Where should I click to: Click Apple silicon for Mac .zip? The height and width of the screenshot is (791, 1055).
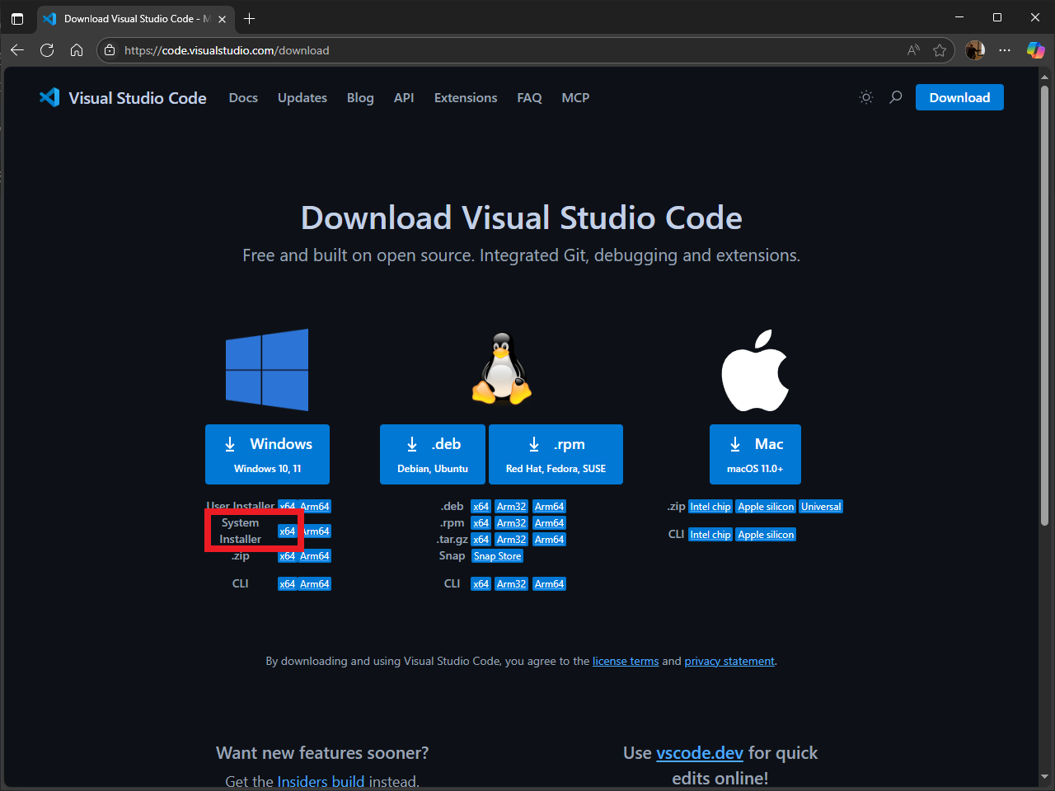coord(767,507)
